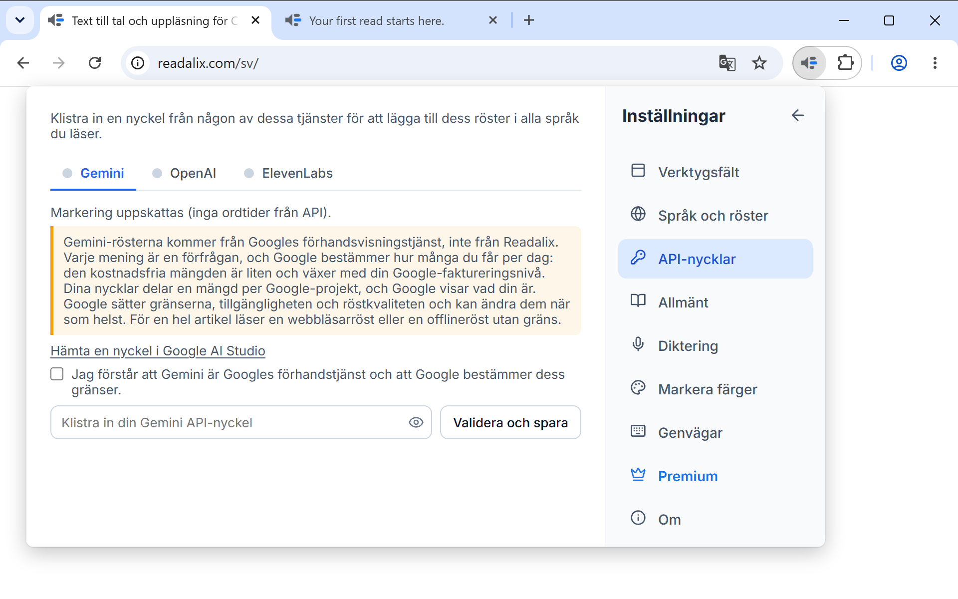
Task: Open Markera färger palette icon
Action: pos(638,388)
